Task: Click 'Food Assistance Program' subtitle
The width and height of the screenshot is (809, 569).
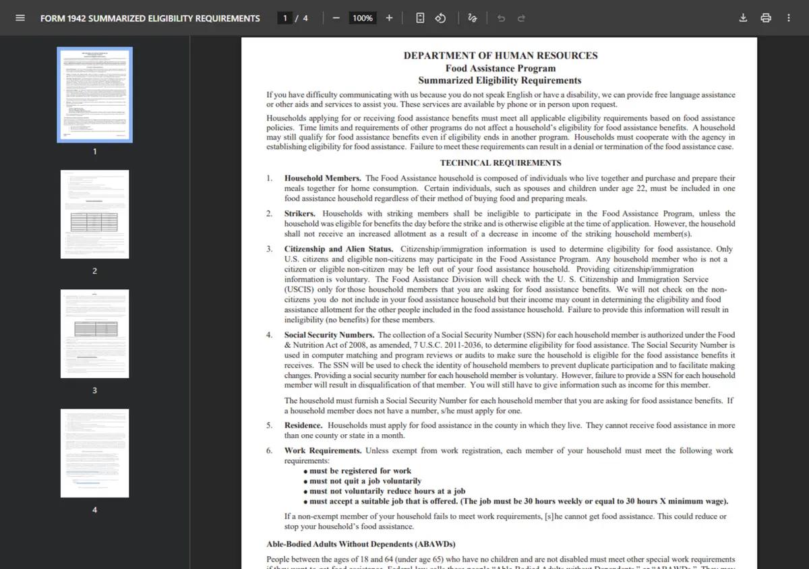Action: pyautogui.click(x=500, y=68)
